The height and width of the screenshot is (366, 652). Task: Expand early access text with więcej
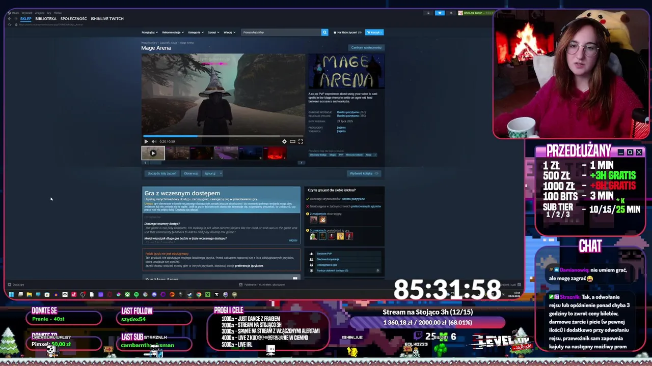point(293,240)
